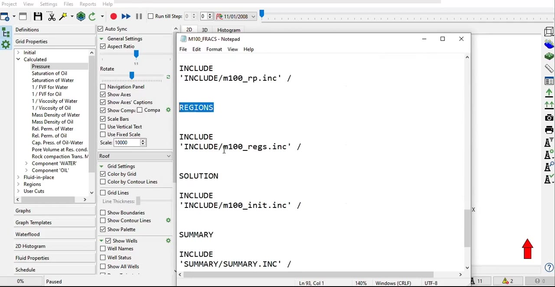Select the ruler measurement tool

[x=549, y=69]
